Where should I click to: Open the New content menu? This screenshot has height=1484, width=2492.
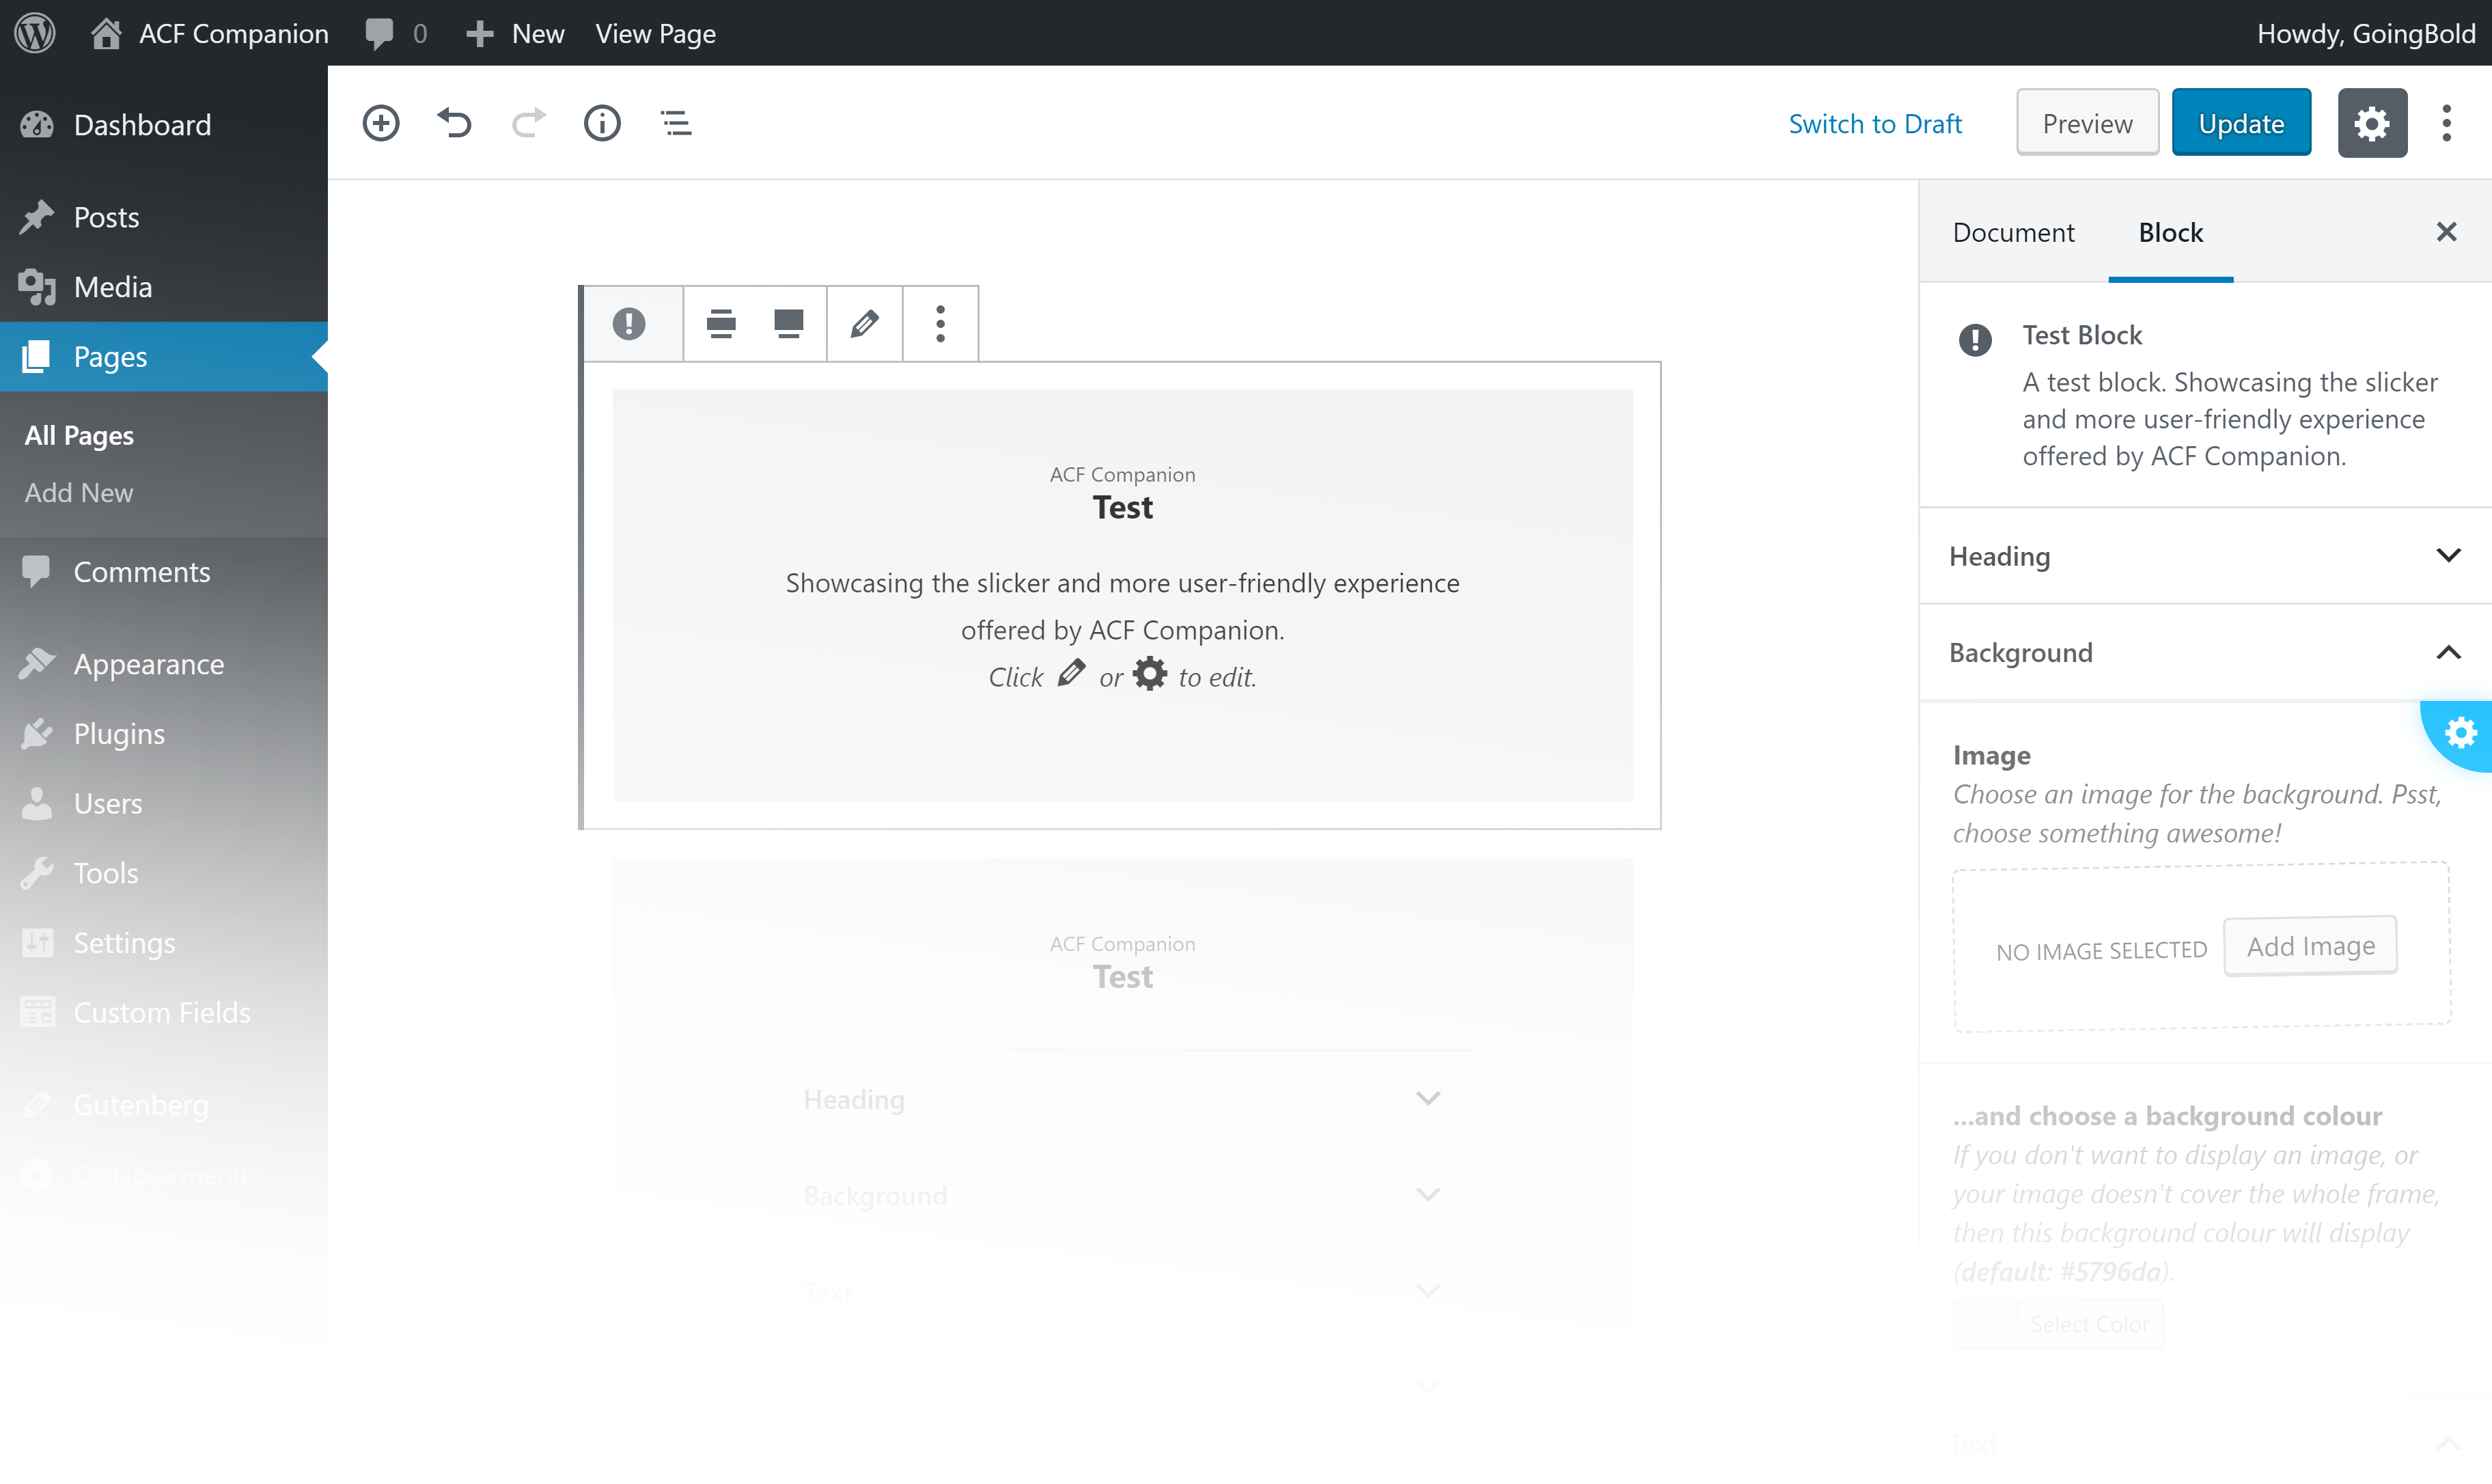pyautogui.click(x=516, y=33)
